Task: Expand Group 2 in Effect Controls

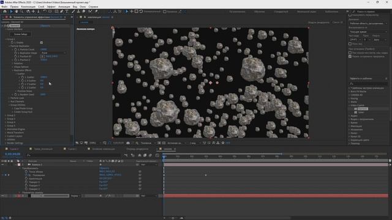Action: pyautogui.click(x=6, y=116)
